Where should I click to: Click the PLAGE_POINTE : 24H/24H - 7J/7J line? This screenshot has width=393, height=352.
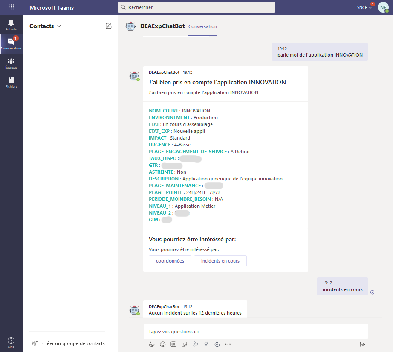(184, 192)
